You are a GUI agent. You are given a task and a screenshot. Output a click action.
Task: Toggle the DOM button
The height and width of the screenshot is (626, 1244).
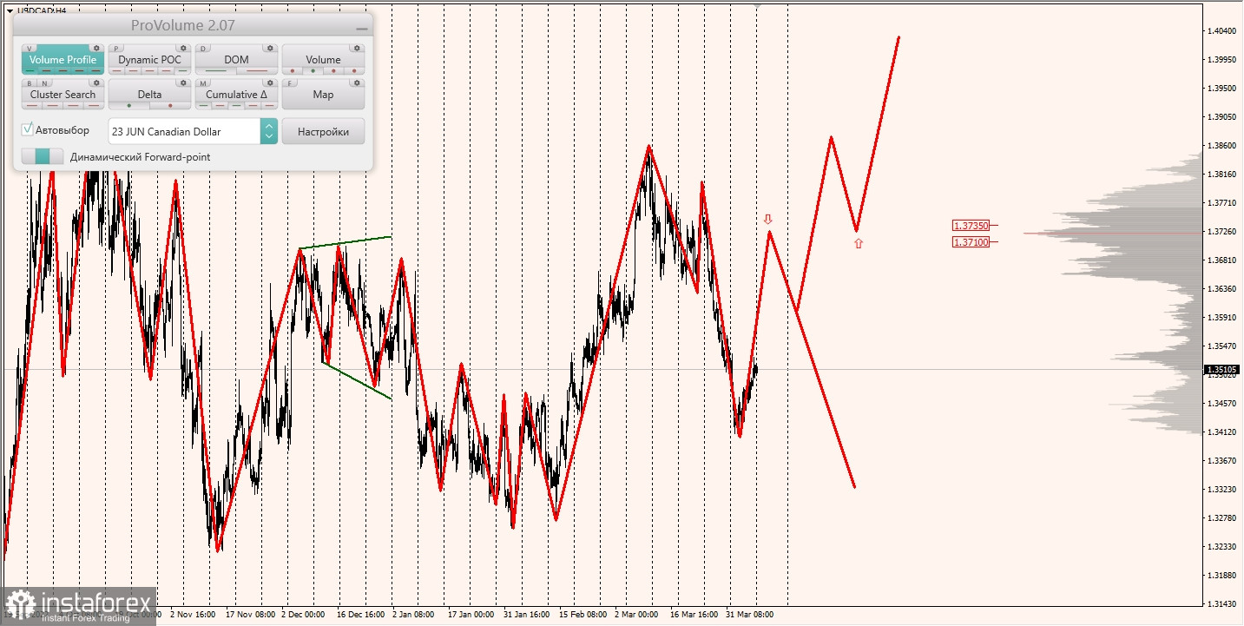point(236,59)
